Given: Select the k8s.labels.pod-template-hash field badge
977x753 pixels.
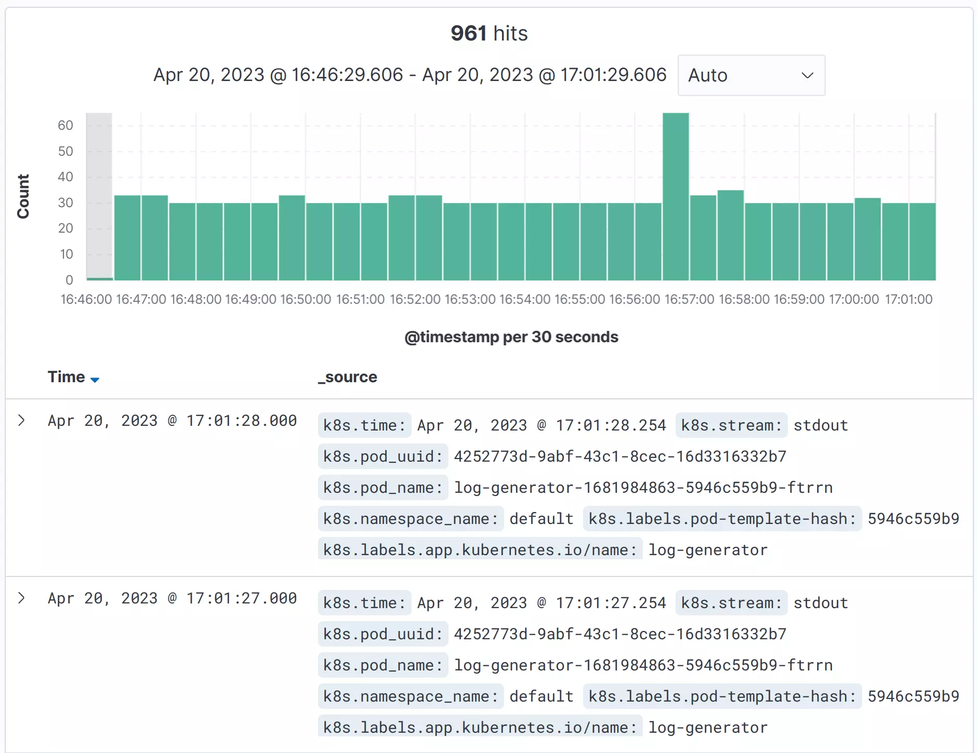Looking at the screenshot, I should [722, 519].
